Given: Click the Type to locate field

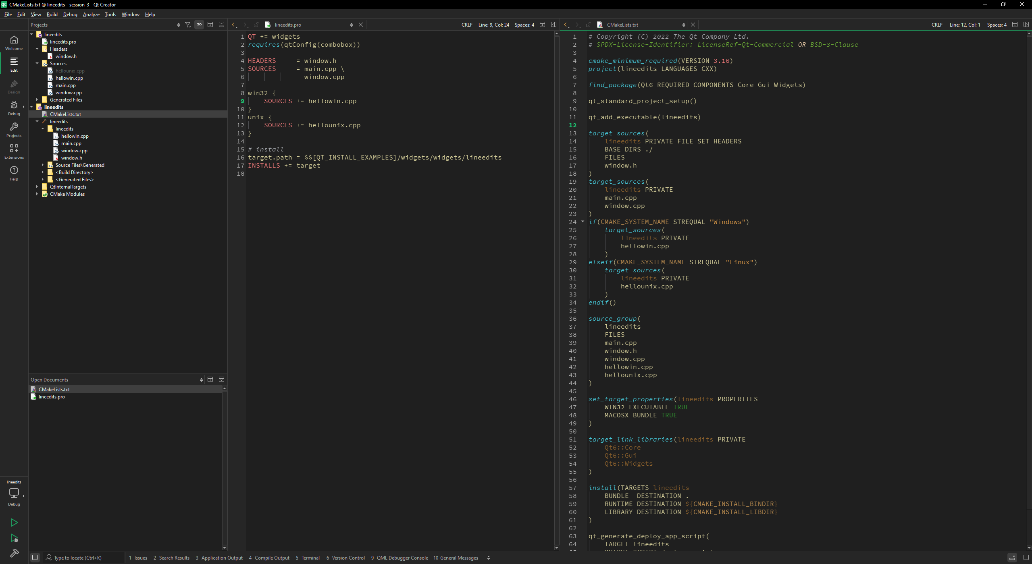Looking at the screenshot, I should pyautogui.click(x=81, y=558).
